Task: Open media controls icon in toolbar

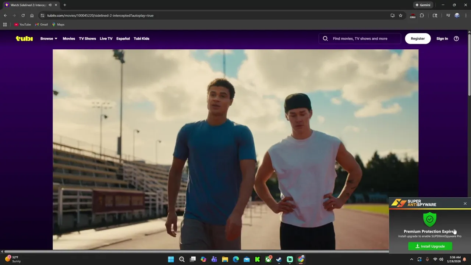Action: (448, 15)
